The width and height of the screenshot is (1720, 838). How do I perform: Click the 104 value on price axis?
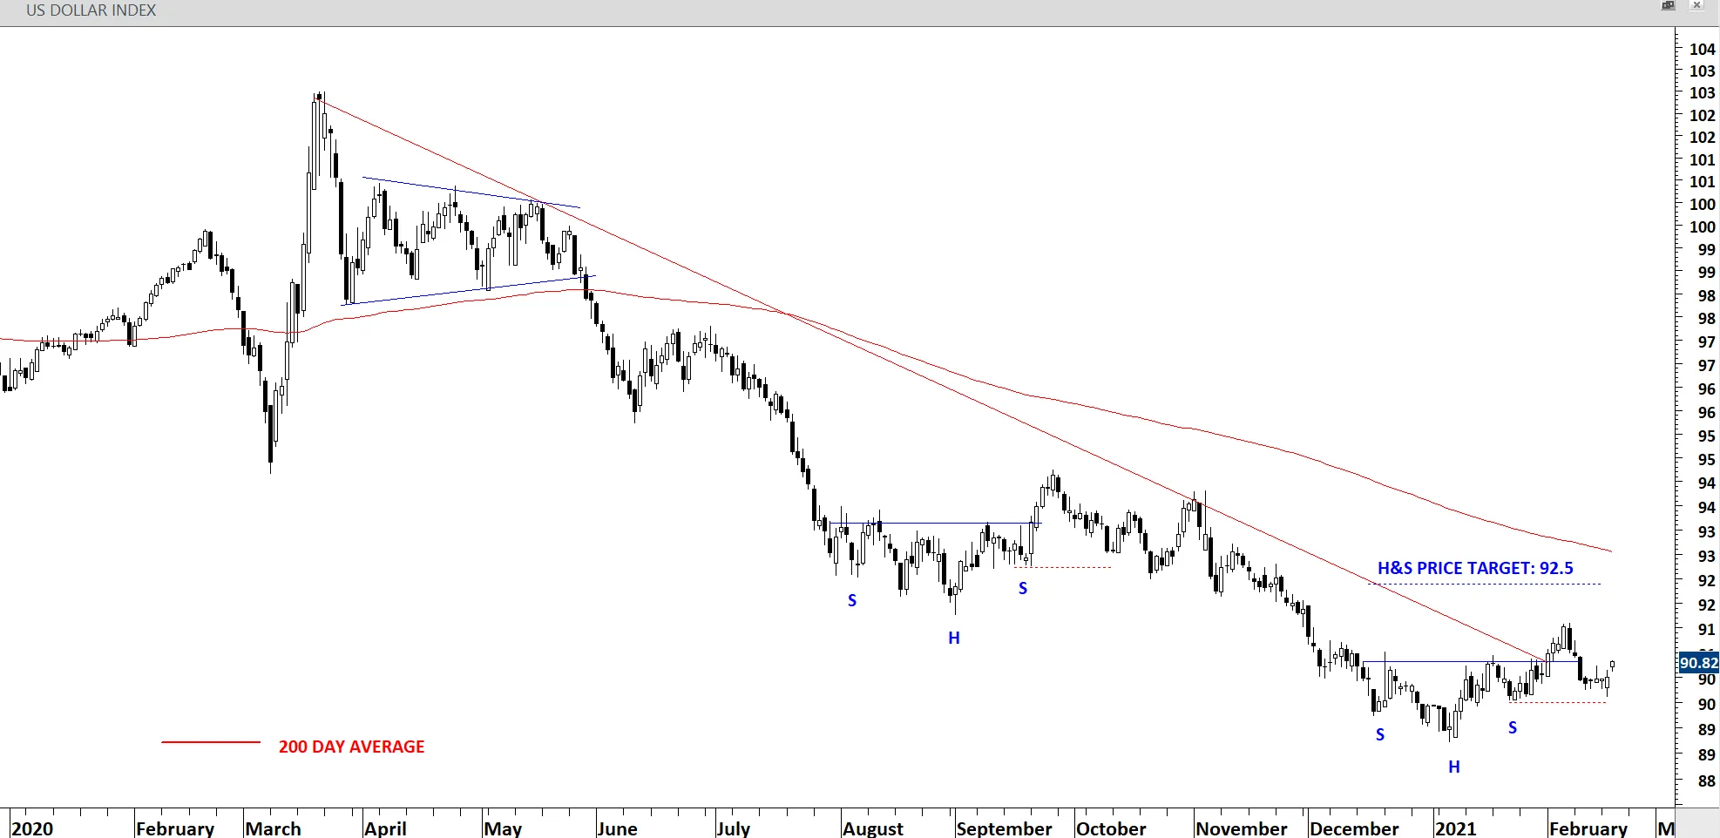pos(1702,50)
